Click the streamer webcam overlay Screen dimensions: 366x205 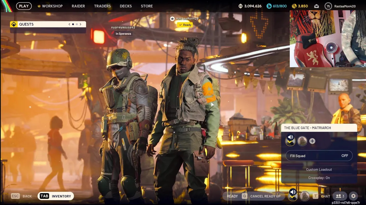click(x=328, y=39)
